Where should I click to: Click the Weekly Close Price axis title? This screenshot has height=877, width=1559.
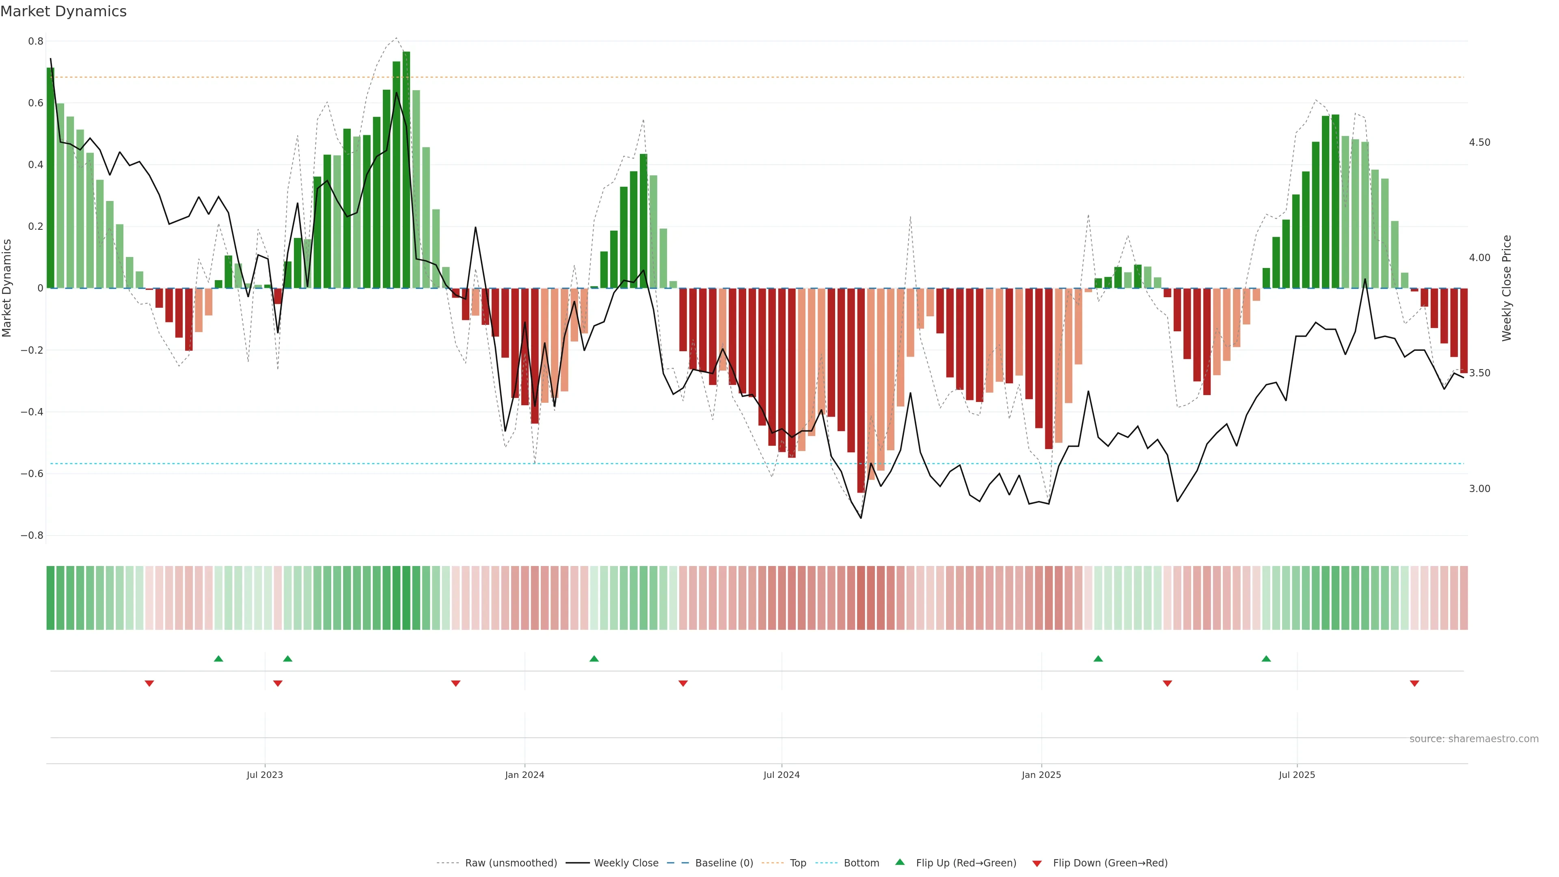(x=1506, y=288)
